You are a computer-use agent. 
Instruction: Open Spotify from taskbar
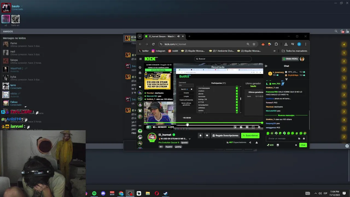point(94,193)
